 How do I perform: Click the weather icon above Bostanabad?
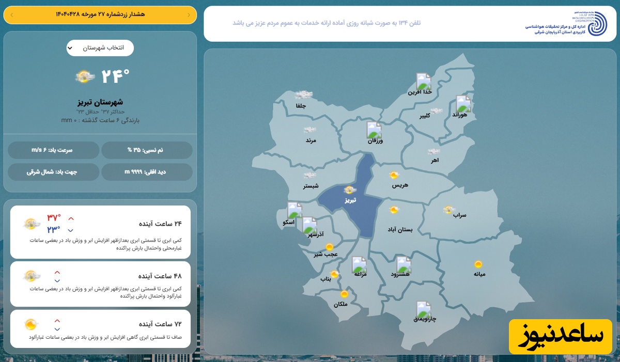(x=394, y=210)
